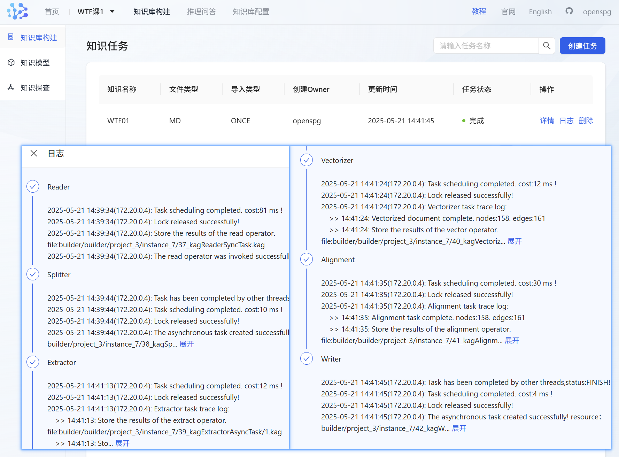Click the Alignment stage status circle
Screen dimensions: 619x457
click(x=307, y=259)
